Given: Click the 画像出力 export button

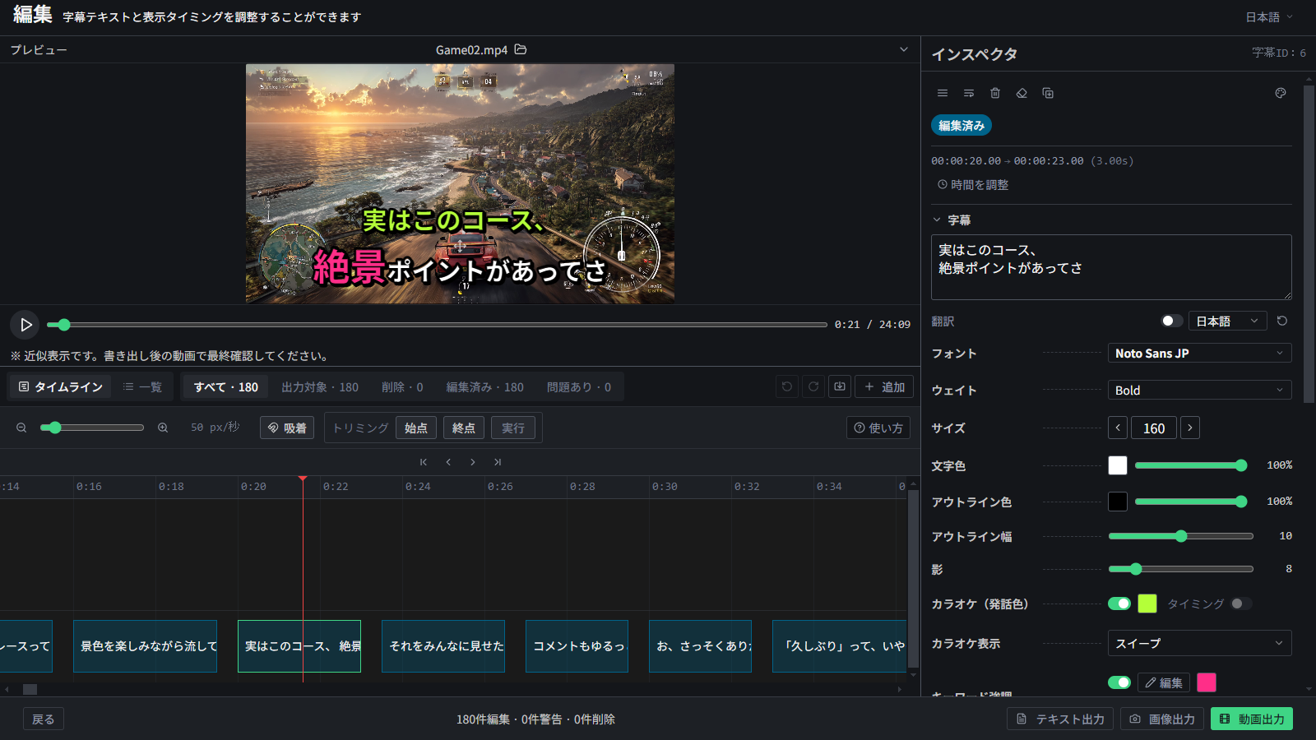Looking at the screenshot, I should [x=1162, y=719].
